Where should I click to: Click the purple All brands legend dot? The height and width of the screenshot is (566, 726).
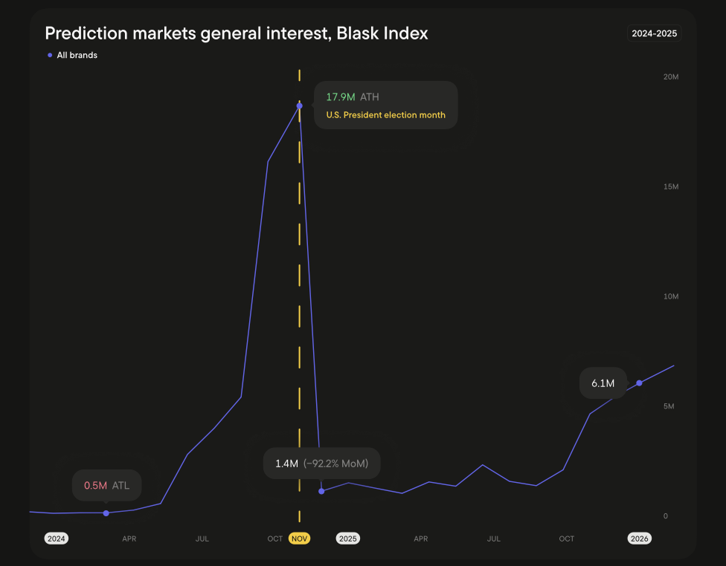pos(50,55)
